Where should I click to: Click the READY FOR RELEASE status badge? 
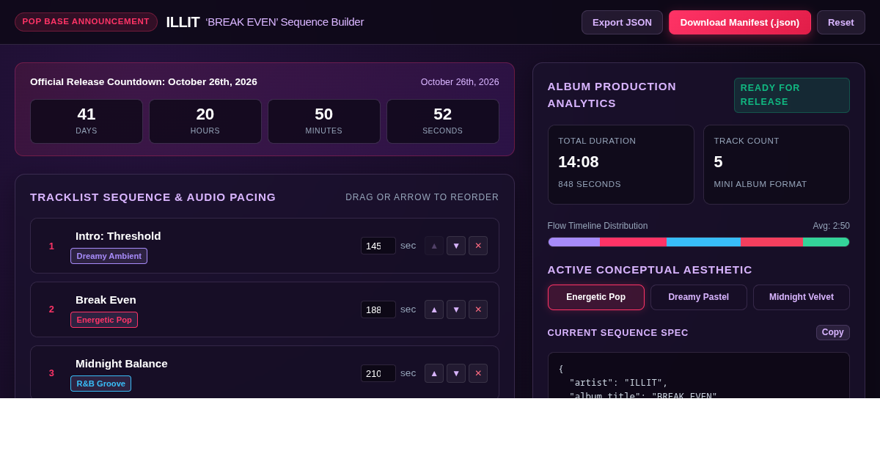coord(792,95)
